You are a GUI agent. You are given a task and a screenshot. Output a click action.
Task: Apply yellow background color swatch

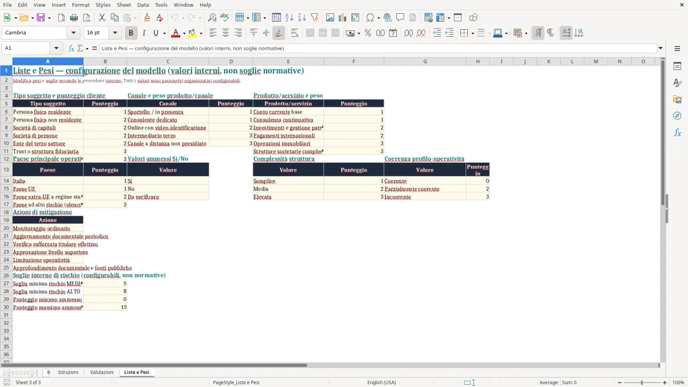point(193,33)
